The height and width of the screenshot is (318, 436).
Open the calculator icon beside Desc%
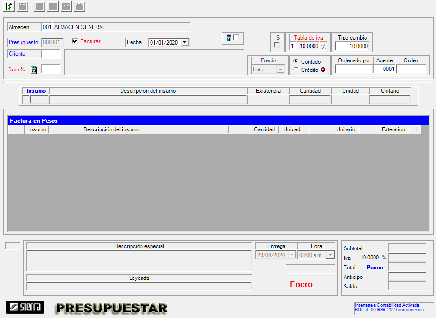(34, 70)
